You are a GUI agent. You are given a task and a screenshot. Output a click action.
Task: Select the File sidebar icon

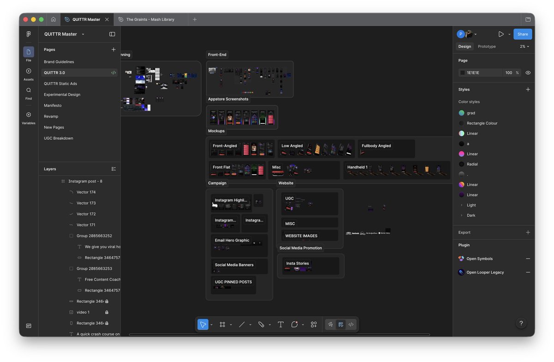tap(29, 52)
